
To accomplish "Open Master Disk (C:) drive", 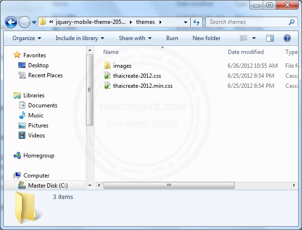I will coord(48,186).
